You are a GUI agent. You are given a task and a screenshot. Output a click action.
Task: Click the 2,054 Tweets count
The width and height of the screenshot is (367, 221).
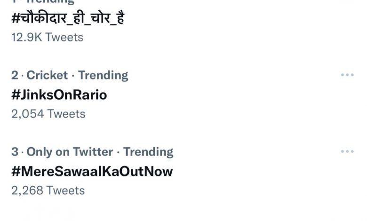(x=48, y=114)
